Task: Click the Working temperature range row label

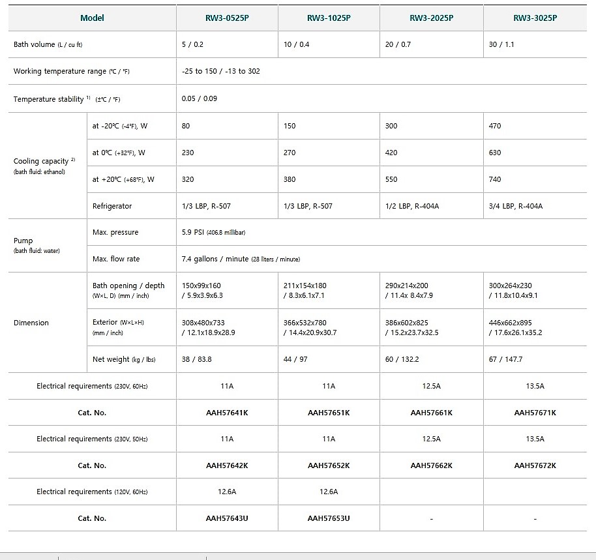Action: [71, 72]
